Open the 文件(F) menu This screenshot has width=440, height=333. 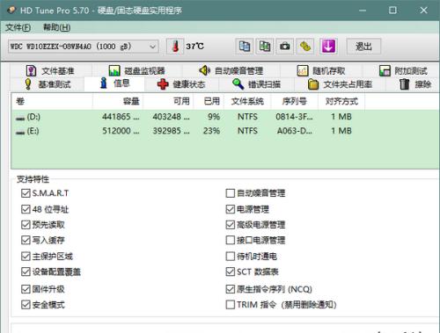tap(18, 27)
